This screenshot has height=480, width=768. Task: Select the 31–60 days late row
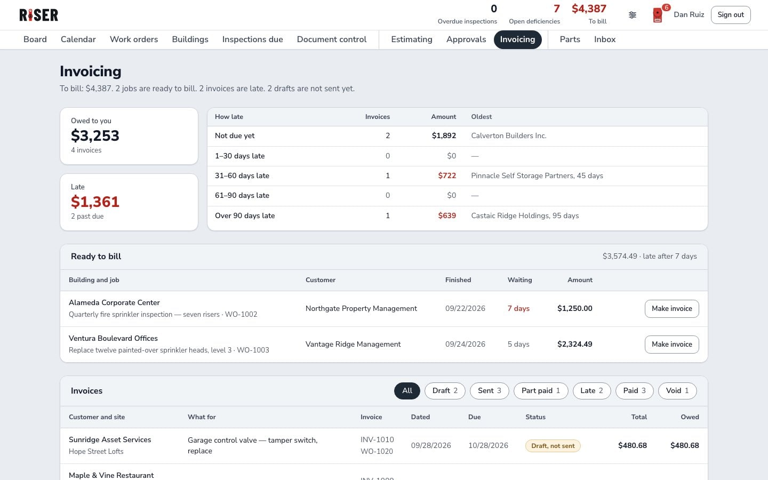(x=458, y=175)
